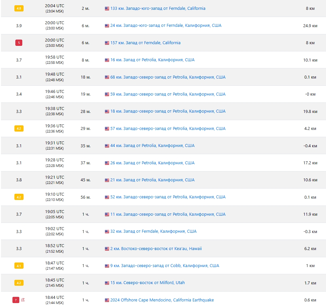Click the 24.9 км depth value
326x307 pixels.
(310, 26)
